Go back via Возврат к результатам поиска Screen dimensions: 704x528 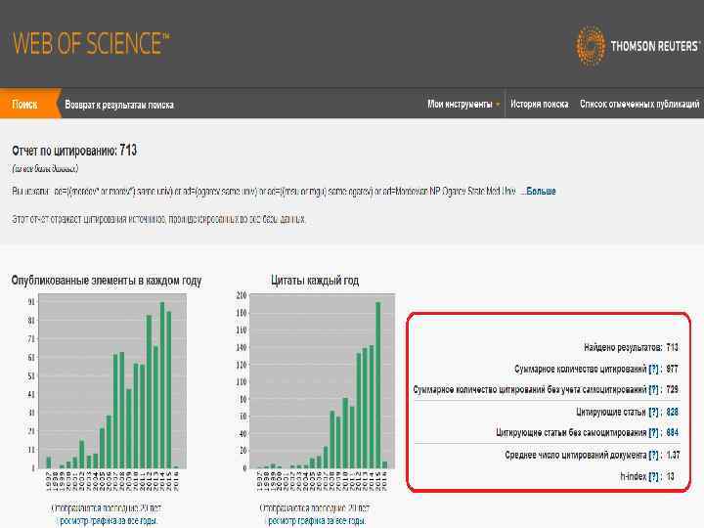pos(119,105)
